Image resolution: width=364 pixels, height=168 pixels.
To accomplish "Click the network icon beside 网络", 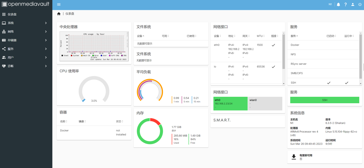I will [4, 32].
